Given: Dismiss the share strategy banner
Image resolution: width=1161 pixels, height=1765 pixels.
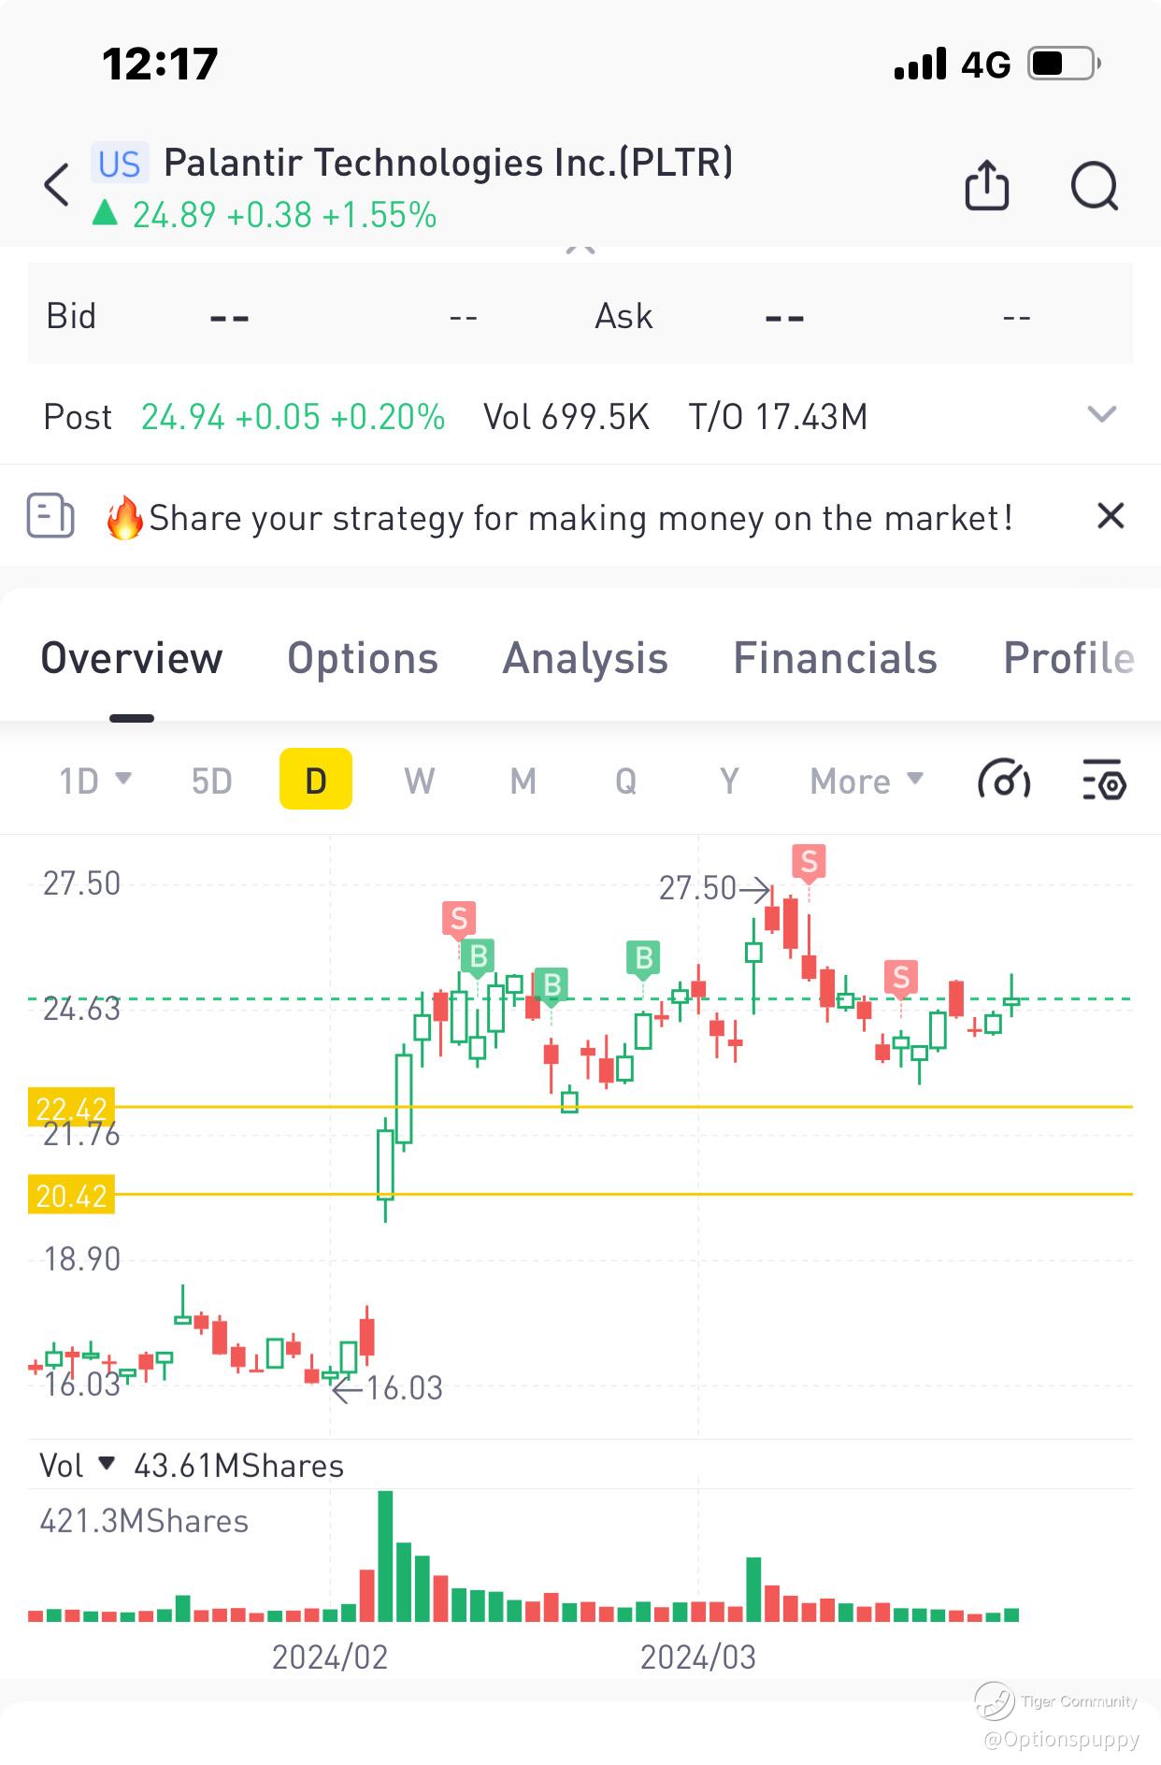Looking at the screenshot, I should point(1110,516).
